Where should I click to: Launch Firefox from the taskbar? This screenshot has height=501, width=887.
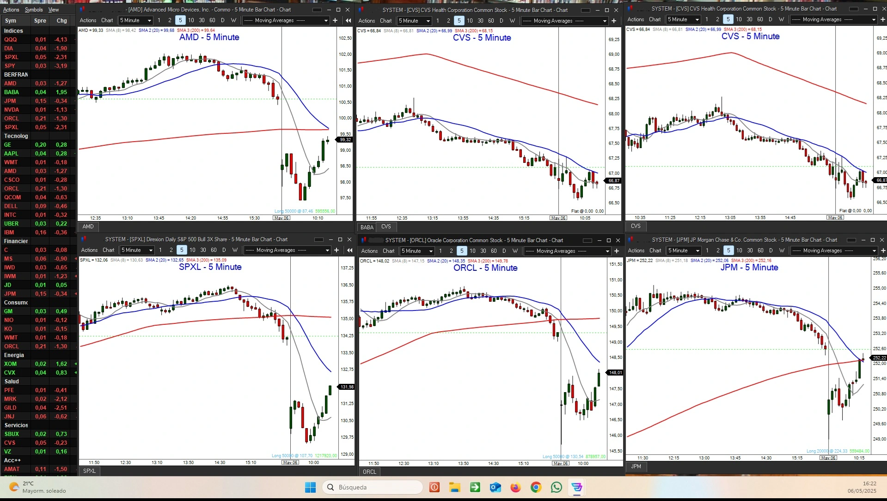coord(515,487)
